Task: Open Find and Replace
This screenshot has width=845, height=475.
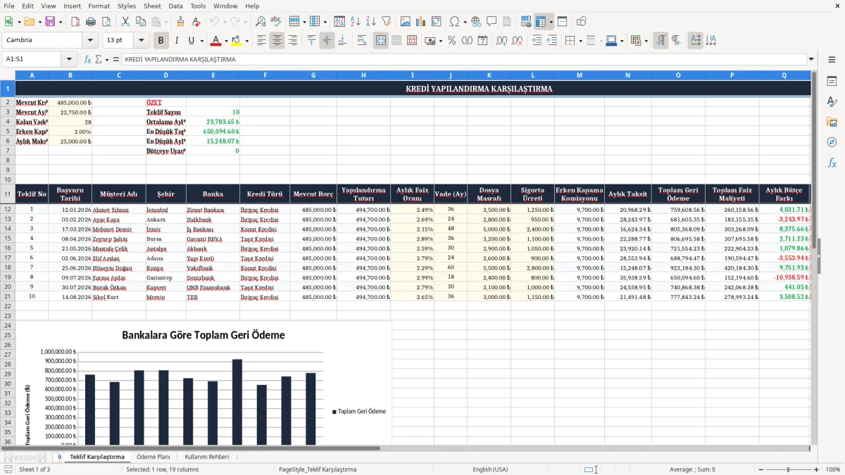Action: (x=261, y=22)
